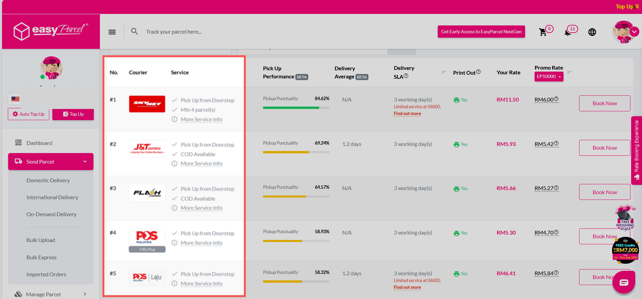642x299 pixels.
Task: Open More Service Info for Pos Laju
Action: [202, 284]
